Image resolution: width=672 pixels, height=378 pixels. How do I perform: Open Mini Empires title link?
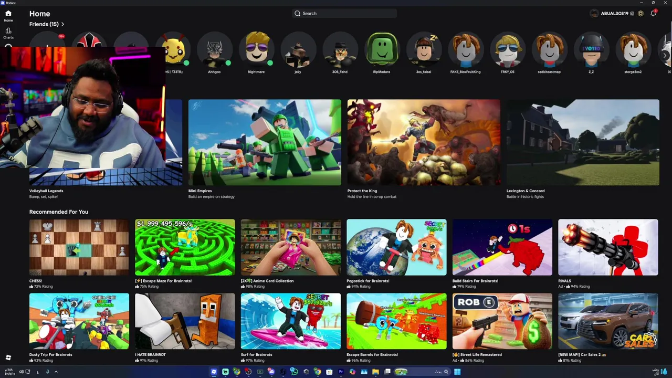[x=200, y=191]
